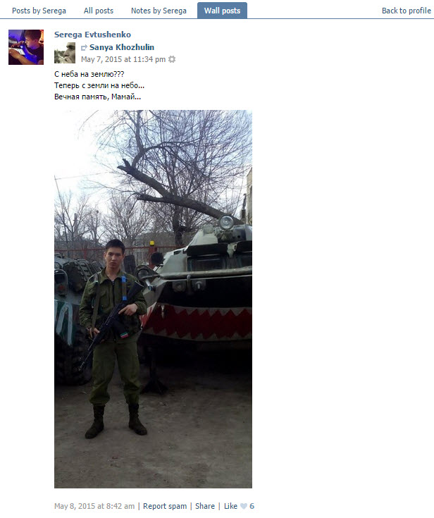Report spam on this post
434x518 pixels.
pyautogui.click(x=165, y=506)
